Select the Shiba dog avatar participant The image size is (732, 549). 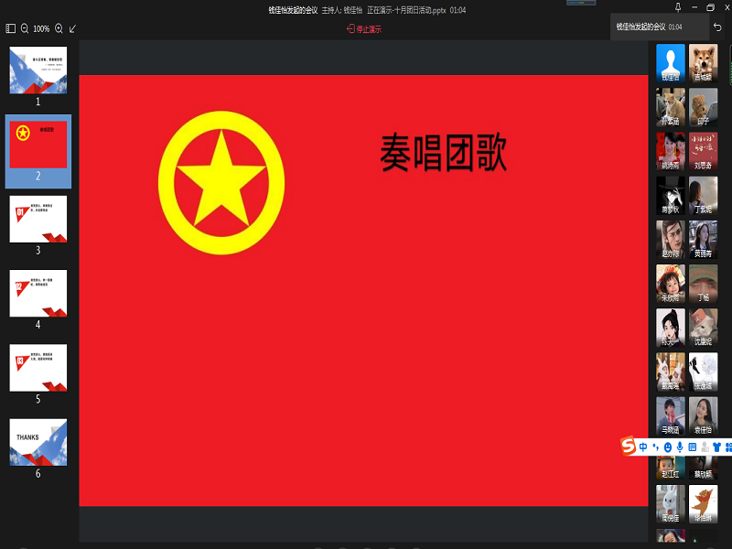pos(703,63)
